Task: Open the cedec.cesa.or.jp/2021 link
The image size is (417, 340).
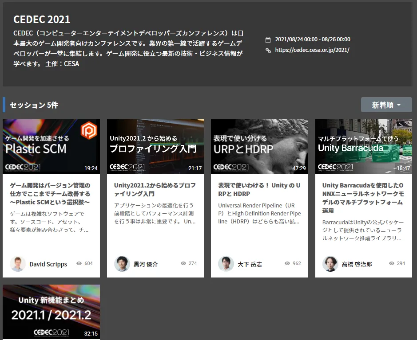Action: tap(312, 50)
